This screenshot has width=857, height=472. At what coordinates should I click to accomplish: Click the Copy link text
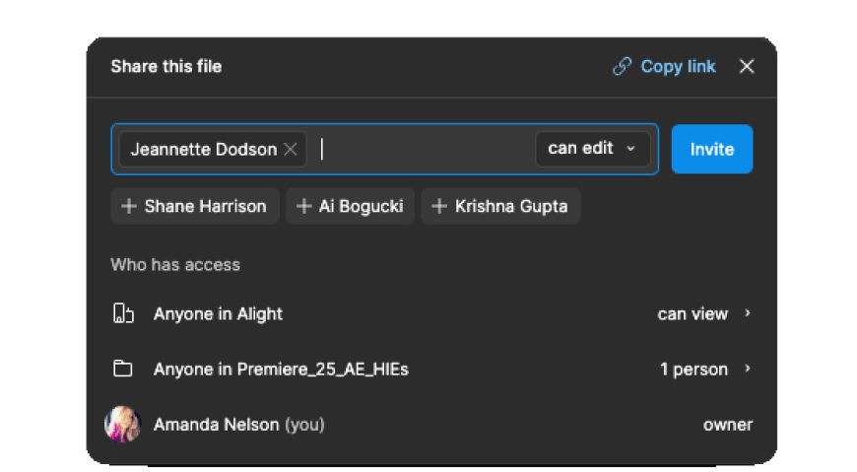point(678,67)
